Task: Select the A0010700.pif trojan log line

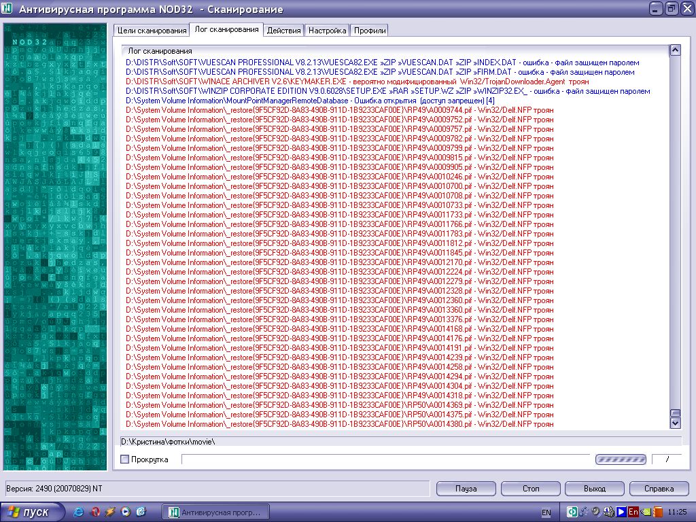Action: click(x=340, y=186)
